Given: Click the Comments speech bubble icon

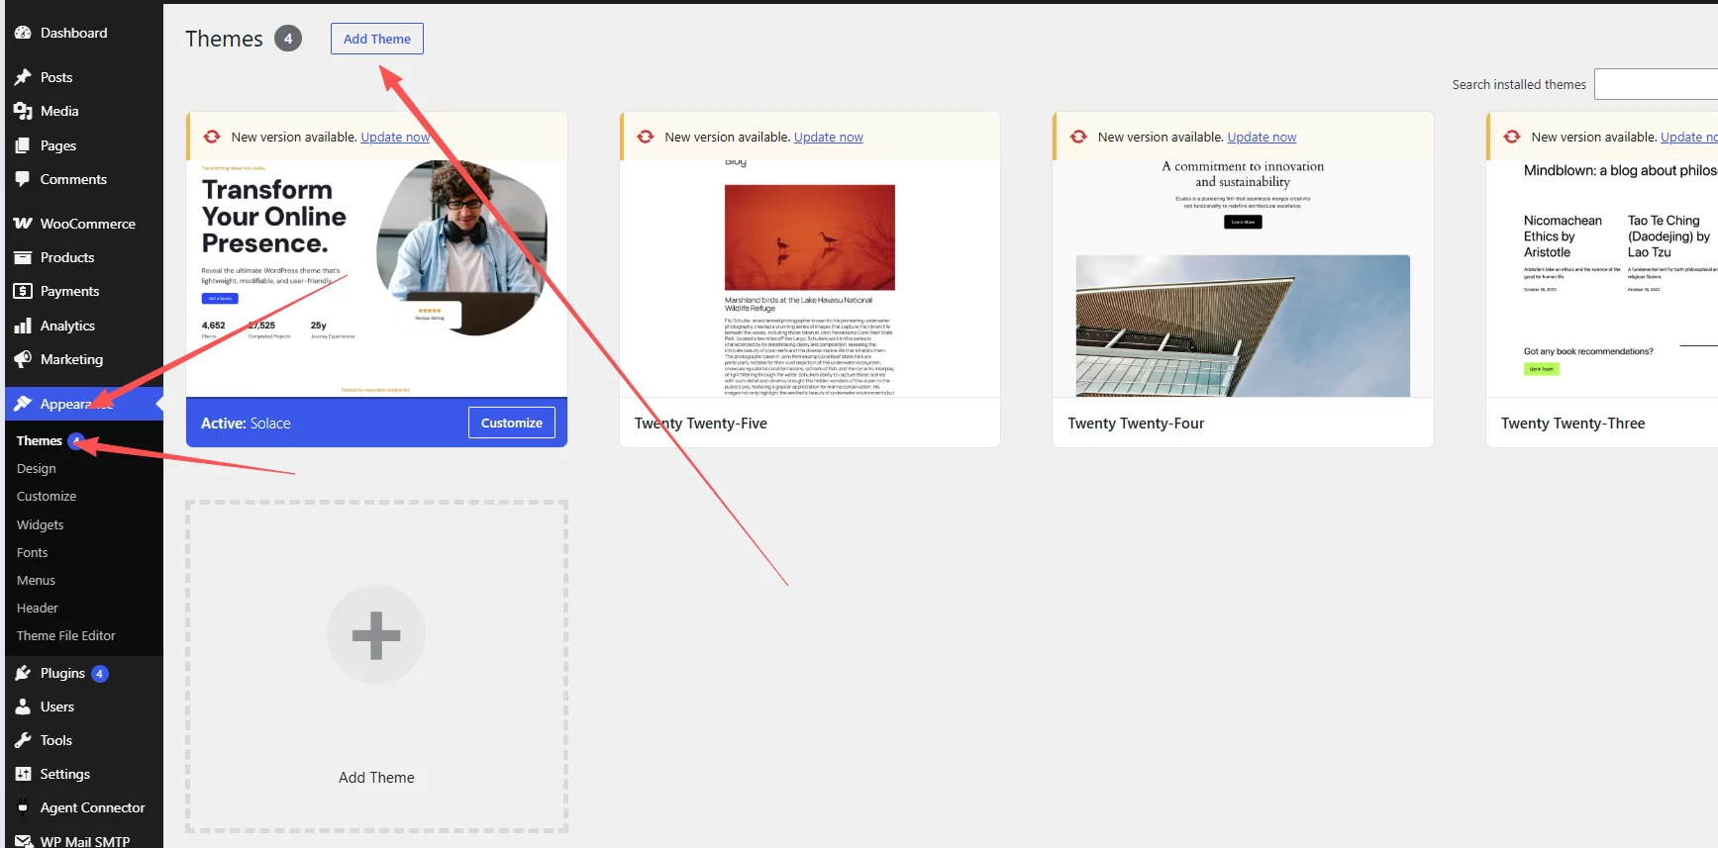Looking at the screenshot, I should coord(23,179).
